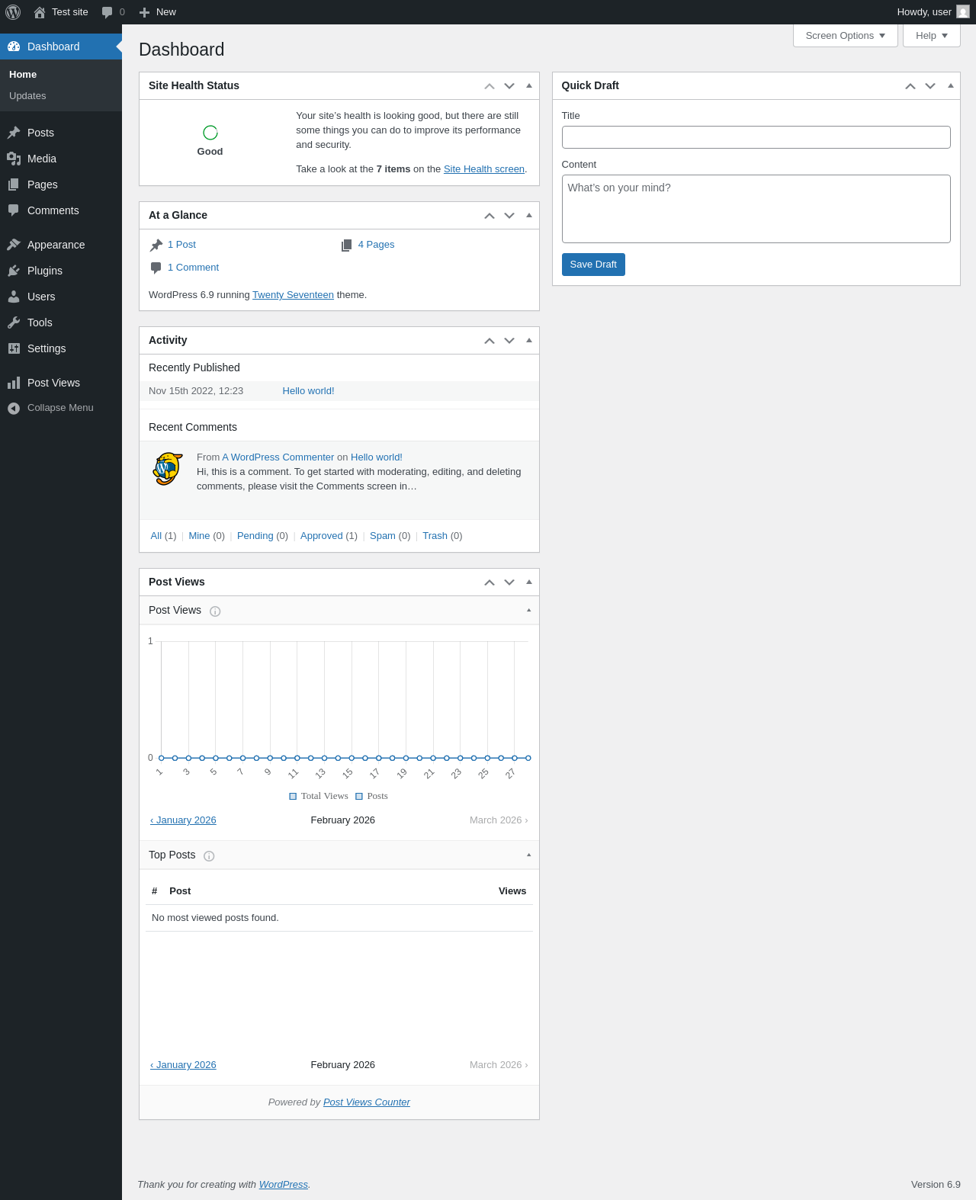Toggle the Activity panel collapse triangle

point(529,341)
